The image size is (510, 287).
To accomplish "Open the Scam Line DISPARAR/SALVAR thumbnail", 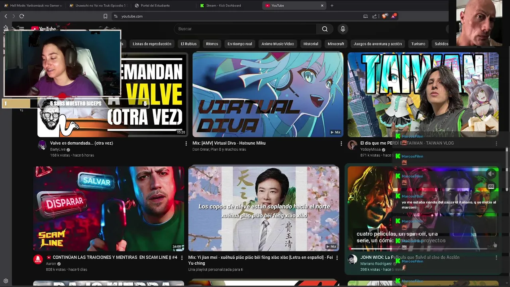I will pyautogui.click(x=109, y=209).
